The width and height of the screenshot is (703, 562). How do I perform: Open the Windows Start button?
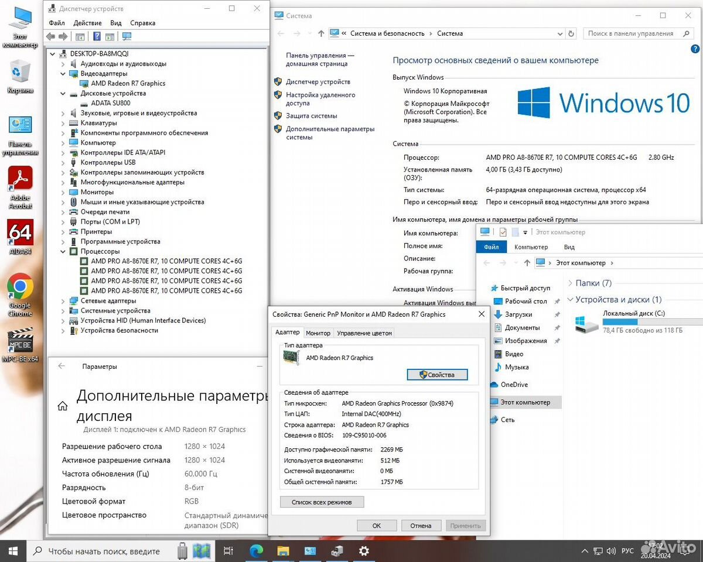pyautogui.click(x=13, y=551)
